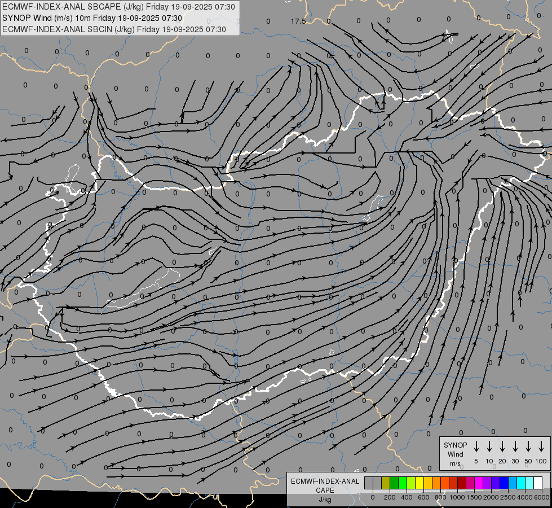Click the 400 tick label on CAPE scale
The image size is (552, 508).
(407, 497)
